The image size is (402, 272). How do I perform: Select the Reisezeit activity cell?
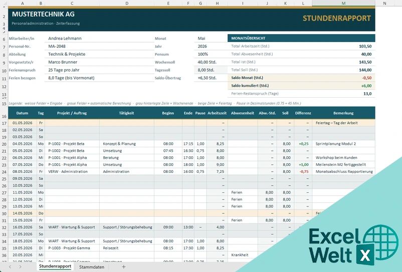click(x=127, y=248)
